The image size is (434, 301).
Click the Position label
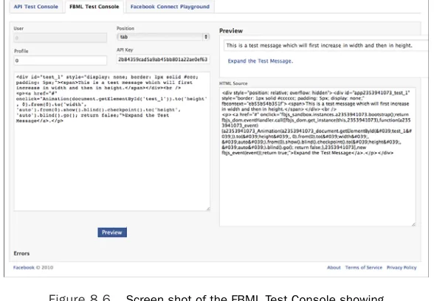tap(125, 29)
